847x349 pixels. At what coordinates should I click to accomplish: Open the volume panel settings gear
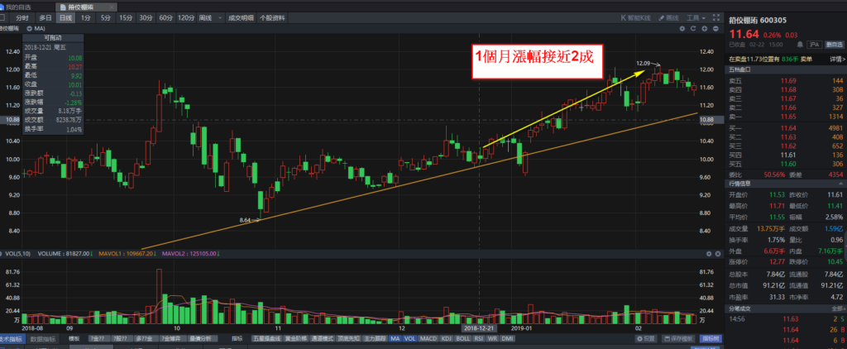point(709,253)
